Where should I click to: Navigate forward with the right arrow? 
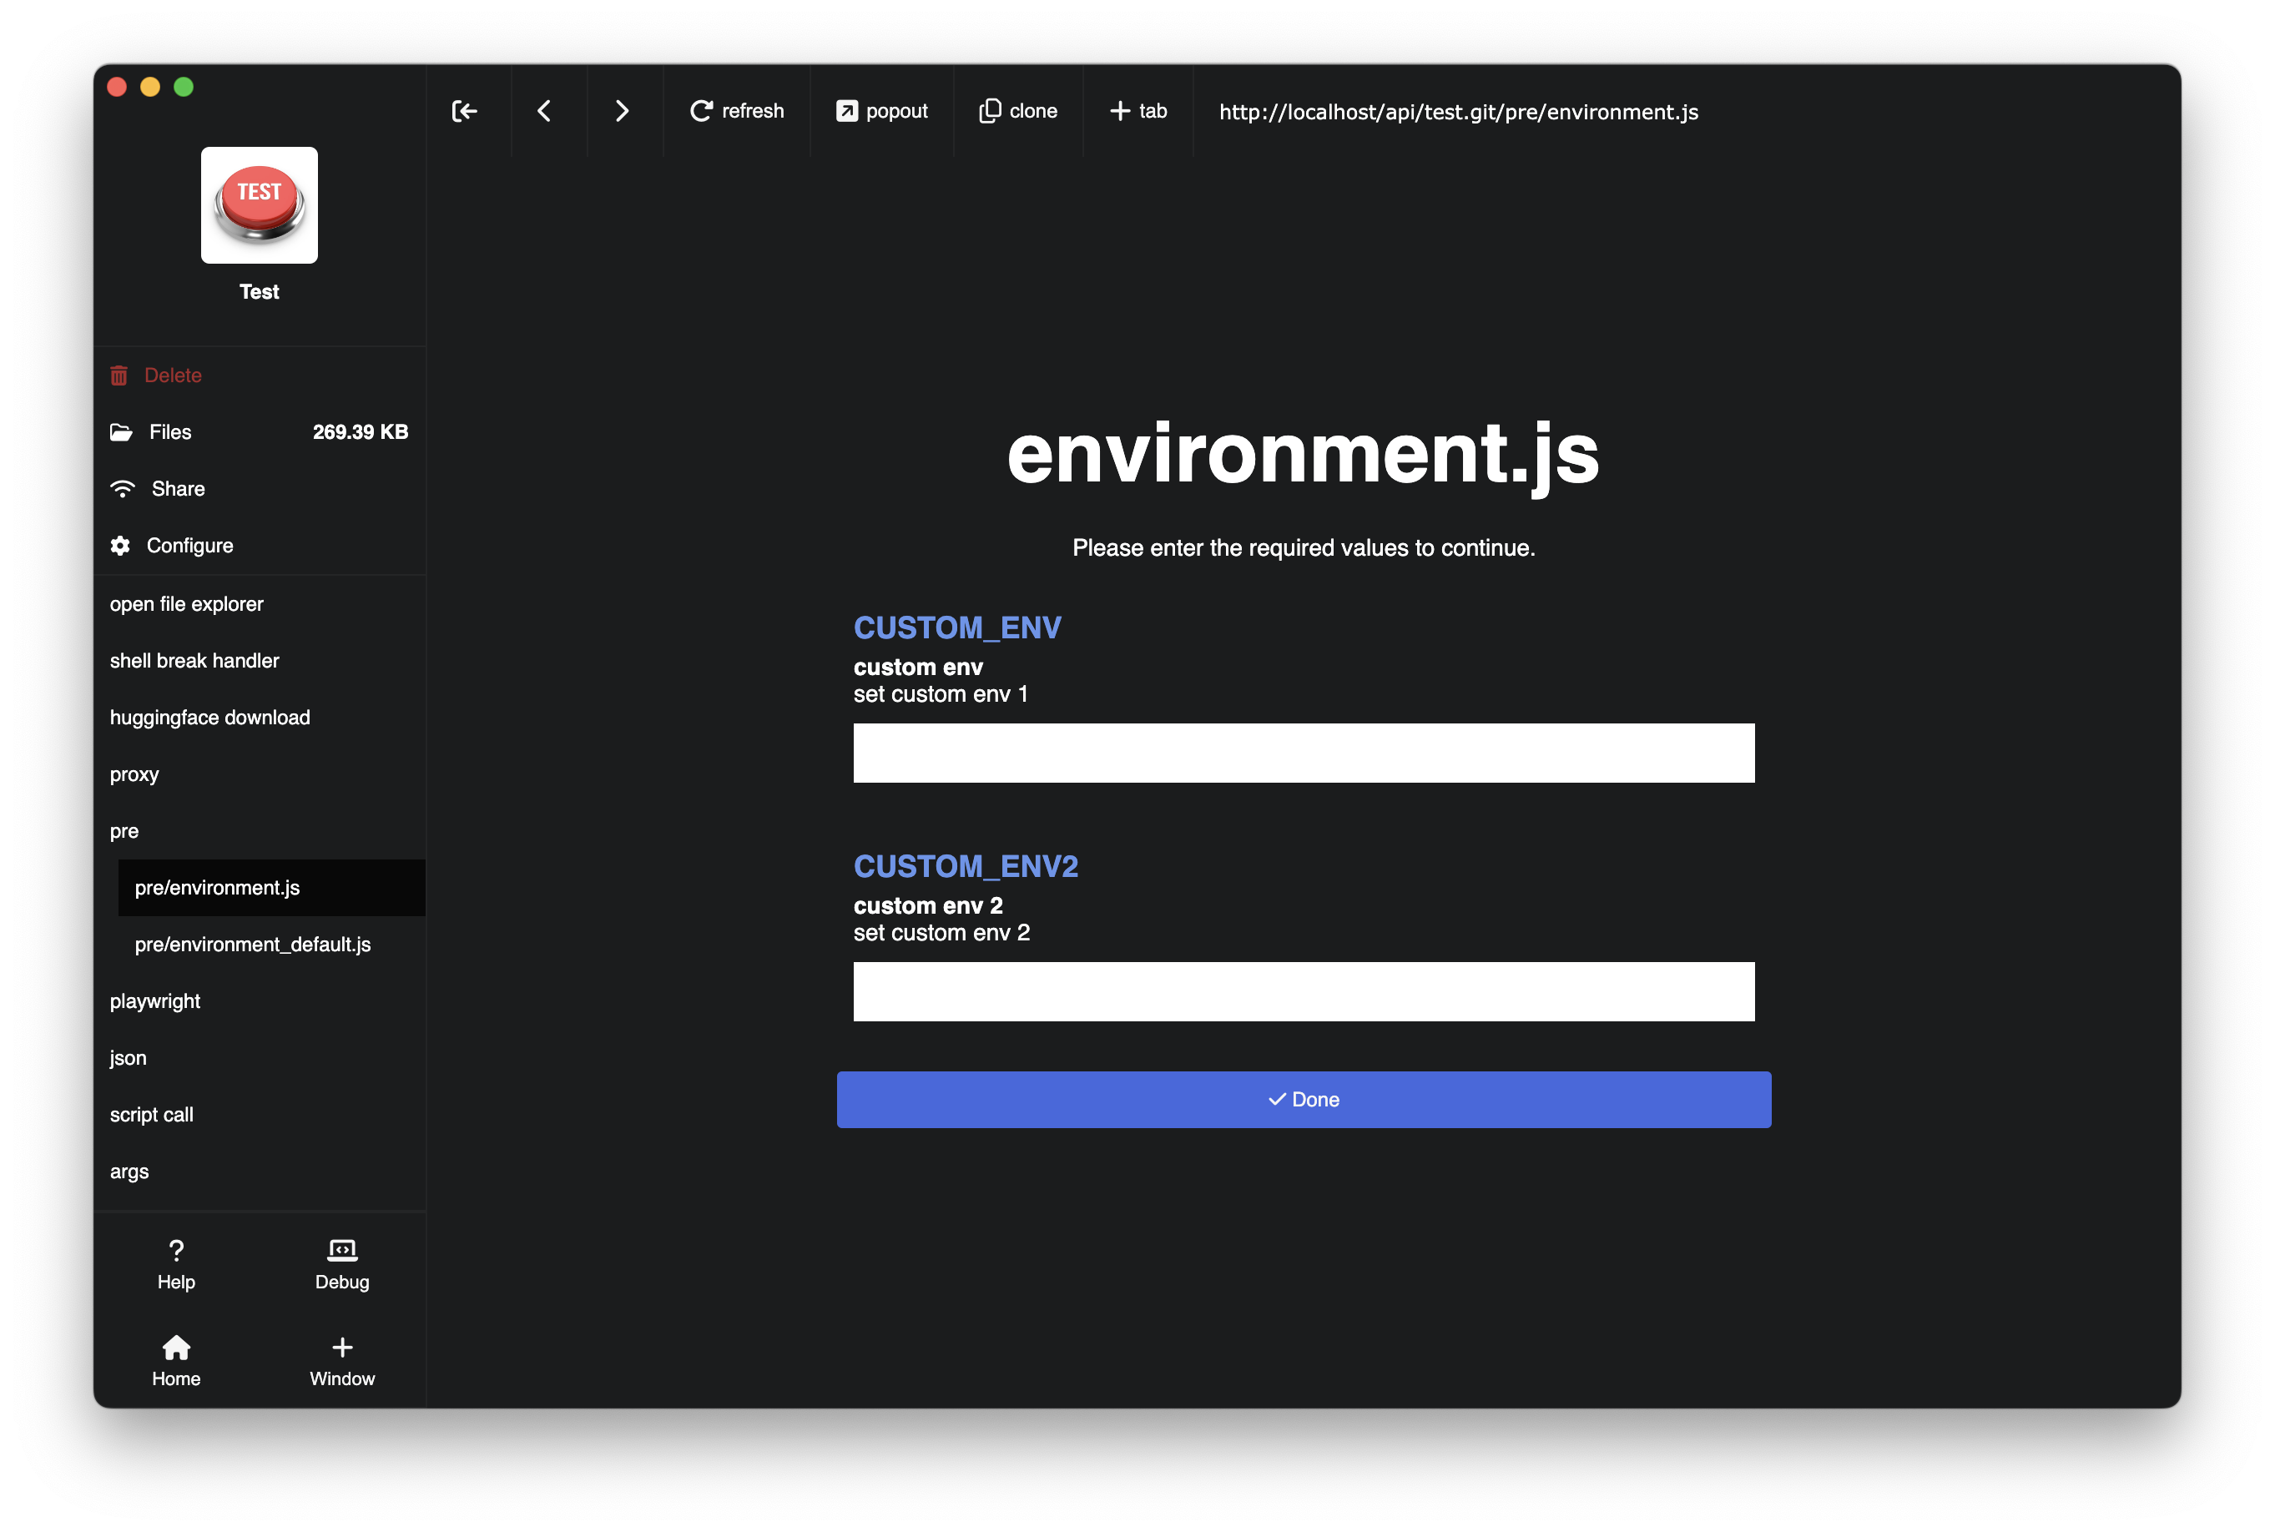point(623,110)
